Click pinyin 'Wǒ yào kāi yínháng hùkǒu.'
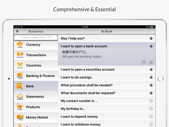The height and width of the screenshot is (127, 169). (x=82, y=56)
